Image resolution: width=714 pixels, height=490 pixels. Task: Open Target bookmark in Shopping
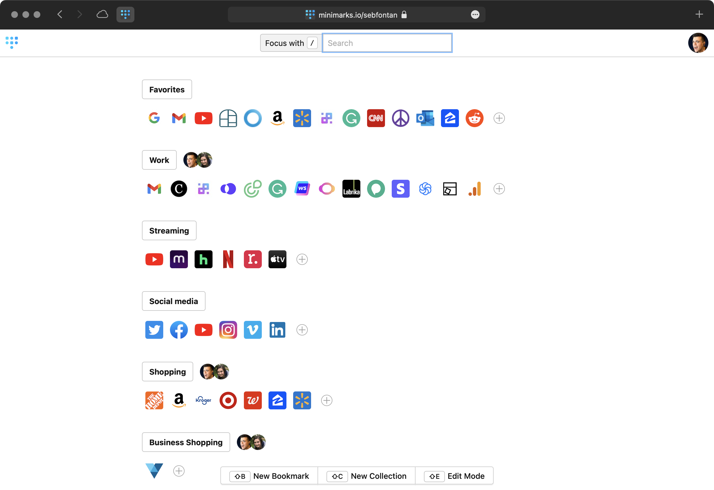coord(228,401)
